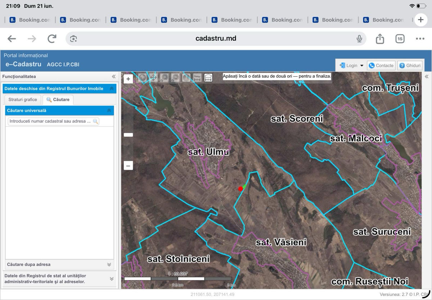
Task: Click the sat. Stolniceni map label
Action: [179, 259]
